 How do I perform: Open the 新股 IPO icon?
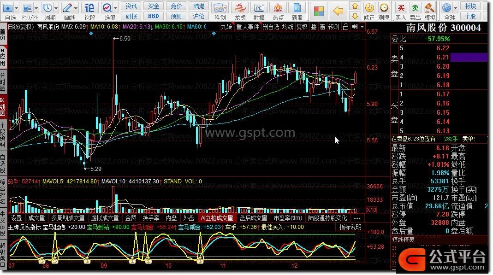[x=297, y=7]
